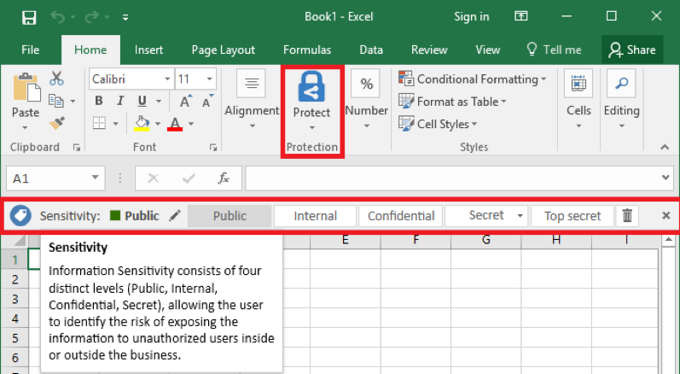This screenshot has height=374, width=680.
Task: Open the Formulas ribbon tab
Action: pyautogui.click(x=307, y=50)
